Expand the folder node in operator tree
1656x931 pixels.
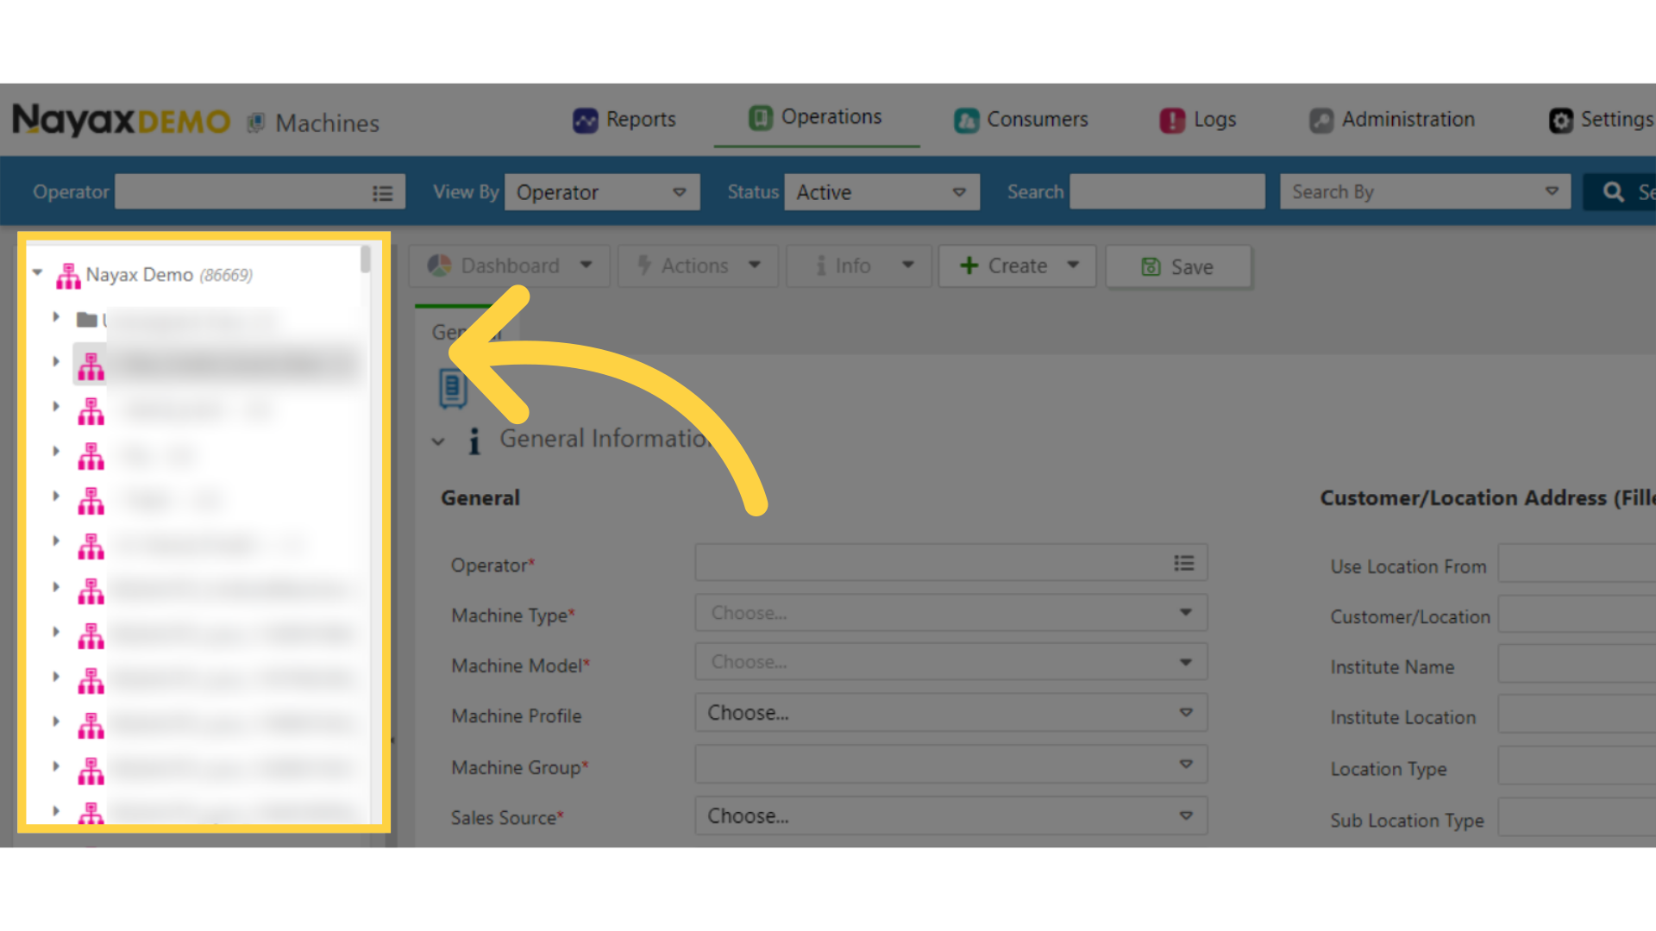(x=56, y=317)
